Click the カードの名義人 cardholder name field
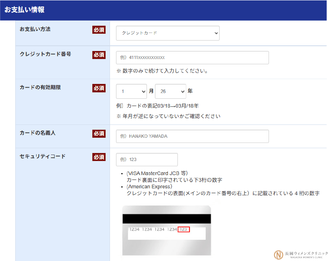 pyautogui.click(x=192, y=136)
